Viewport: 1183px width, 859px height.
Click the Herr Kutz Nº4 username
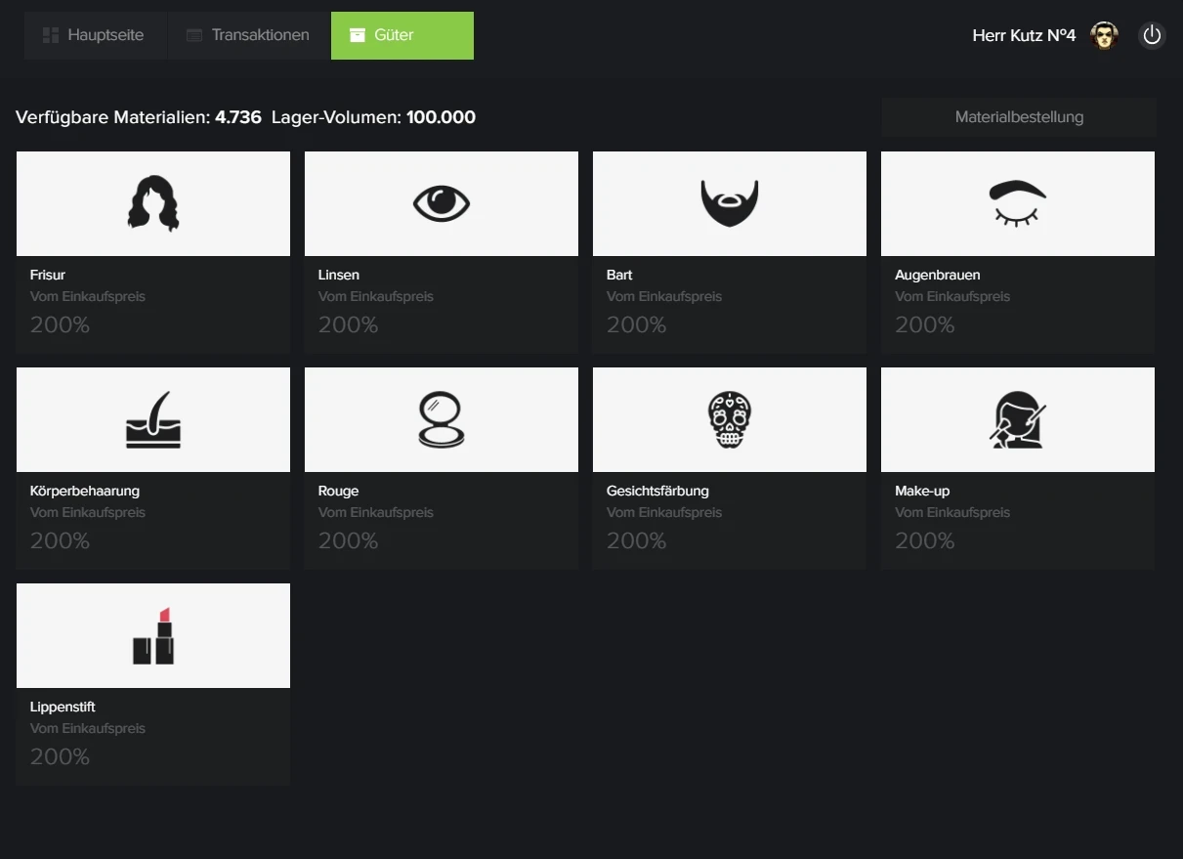(1024, 36)
